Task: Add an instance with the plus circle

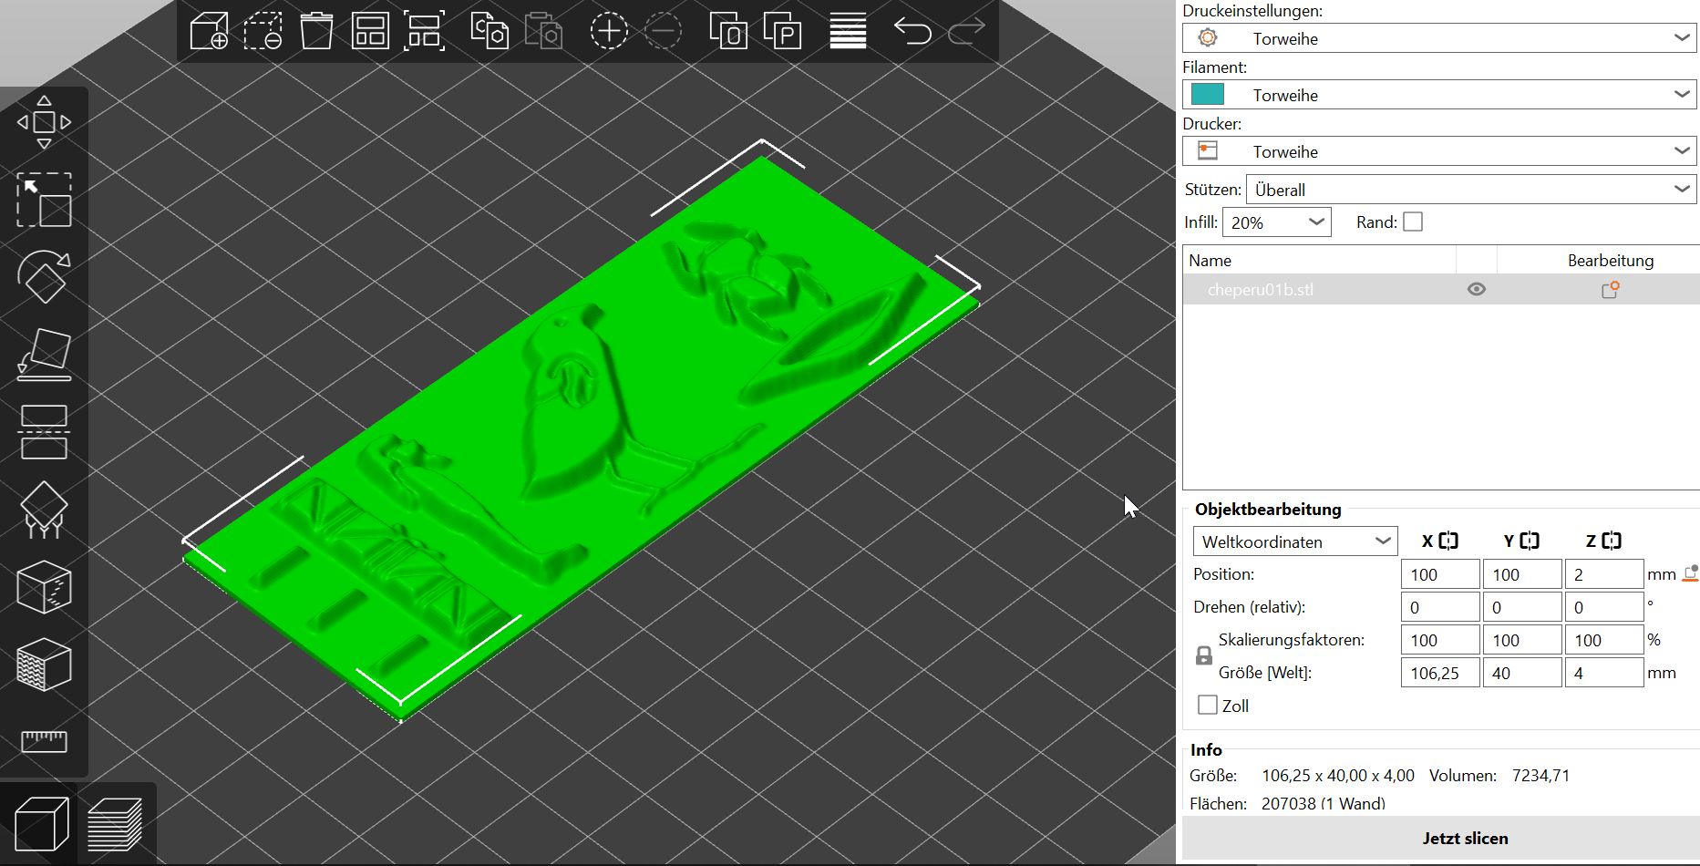Action: coord(609,31)
